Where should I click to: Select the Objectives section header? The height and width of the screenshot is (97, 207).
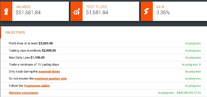coord(15,33)
